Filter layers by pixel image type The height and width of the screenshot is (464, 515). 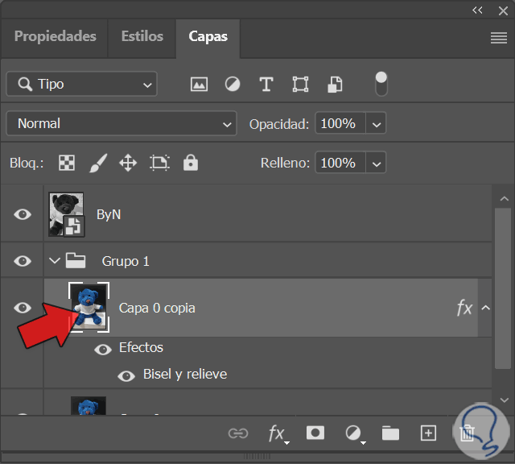tap(199, 85)
